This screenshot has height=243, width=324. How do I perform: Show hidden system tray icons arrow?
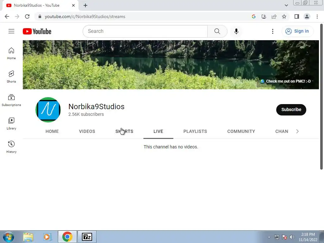click(x=269, y=237)
